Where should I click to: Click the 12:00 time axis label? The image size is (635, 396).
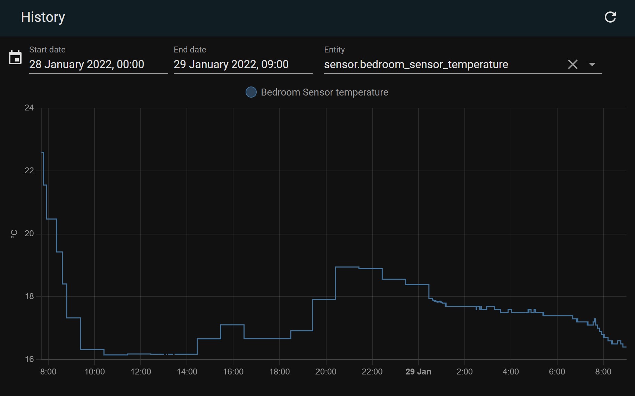click(x=141, y=372)
